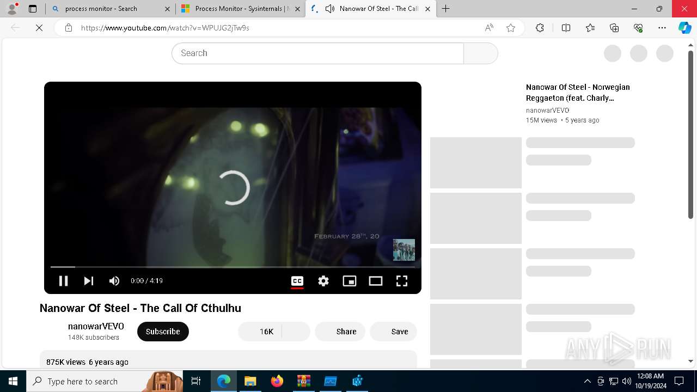Enable miniplayer mode
Screen dimensions: 697x392
coord(350,281)
